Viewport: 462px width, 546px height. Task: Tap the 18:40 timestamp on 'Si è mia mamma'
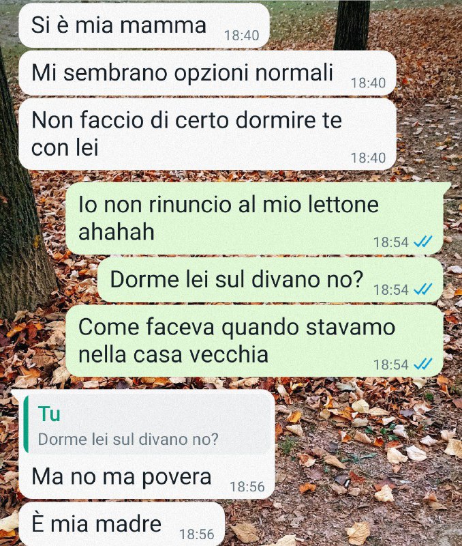click(x=242, y=35)
